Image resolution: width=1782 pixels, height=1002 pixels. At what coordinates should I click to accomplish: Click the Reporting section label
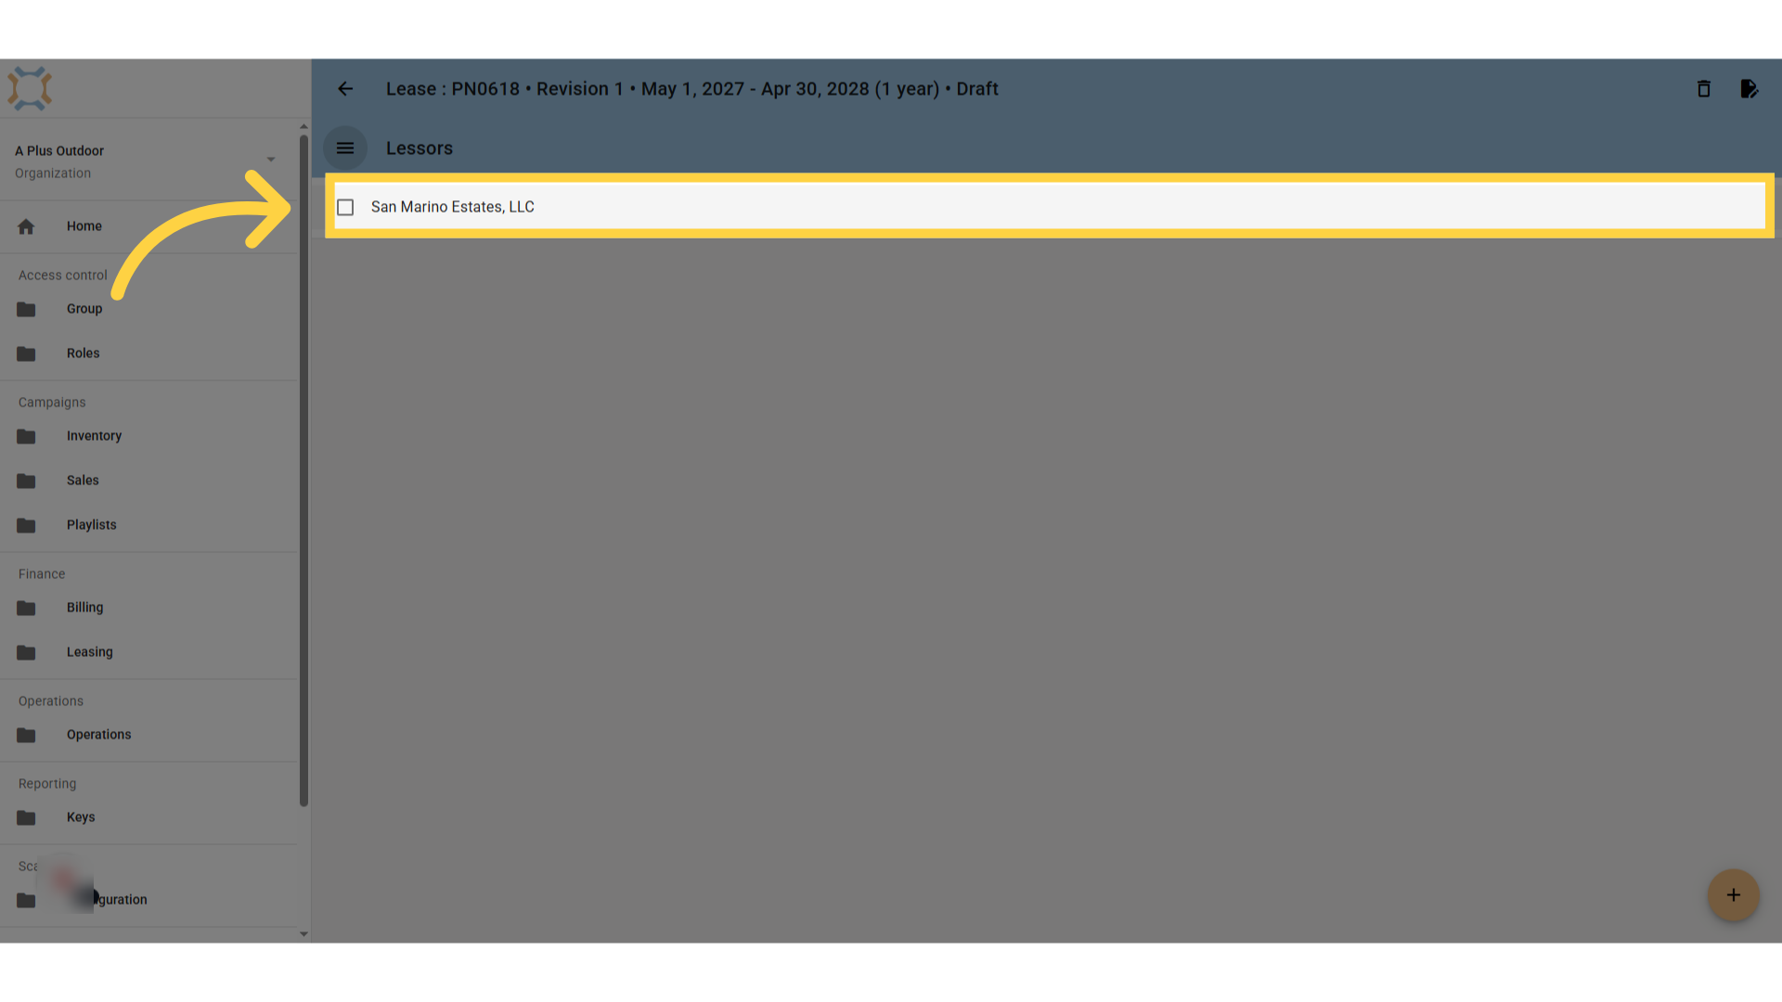pos(47,784)
